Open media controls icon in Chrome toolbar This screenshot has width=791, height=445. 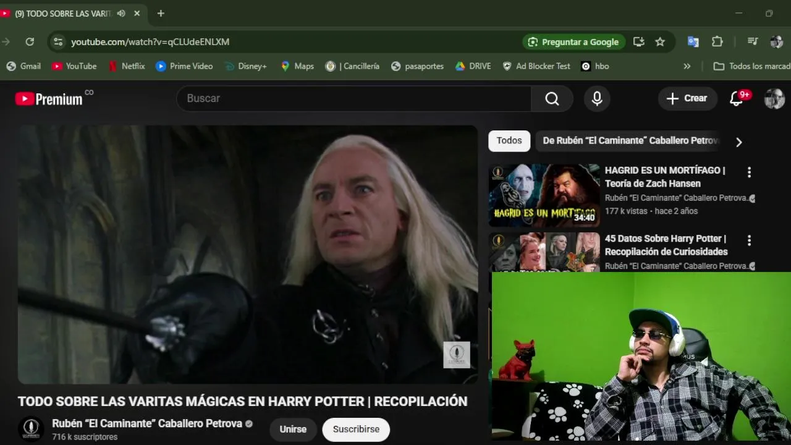tap(753, 42)
